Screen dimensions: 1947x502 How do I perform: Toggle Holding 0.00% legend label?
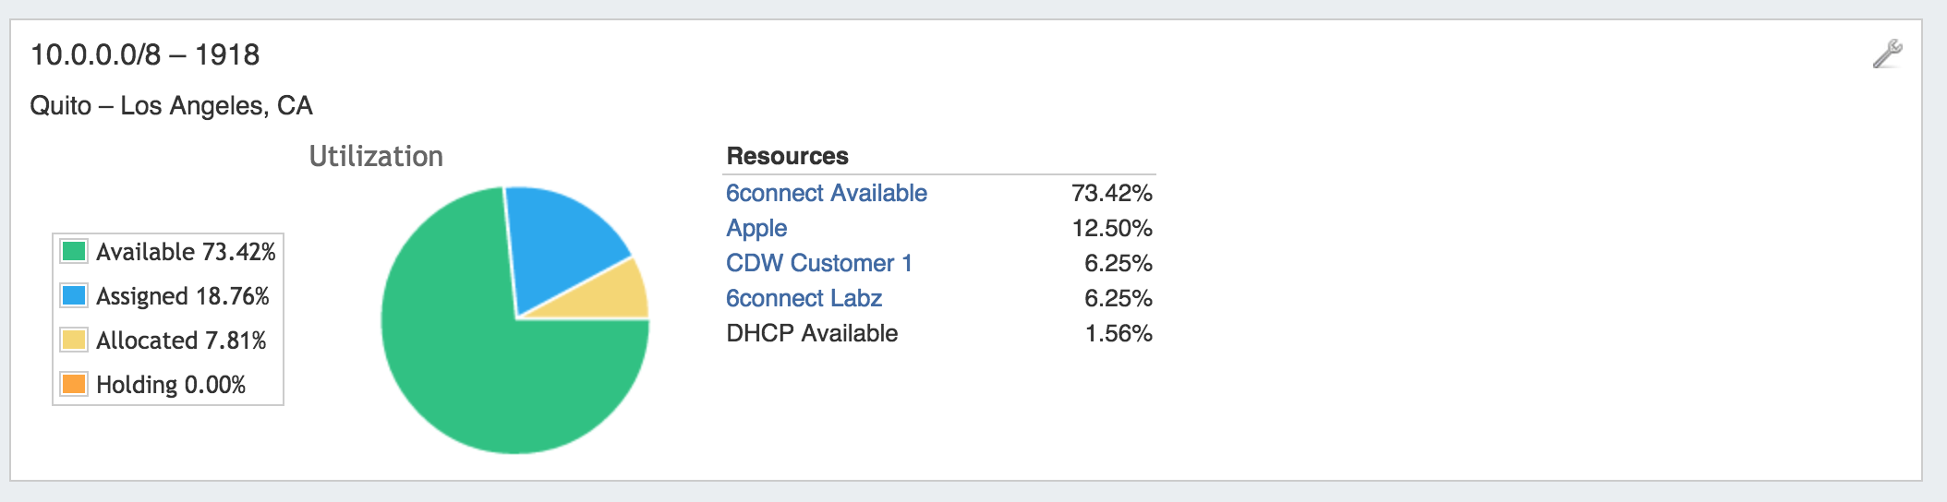coord(171,385)
